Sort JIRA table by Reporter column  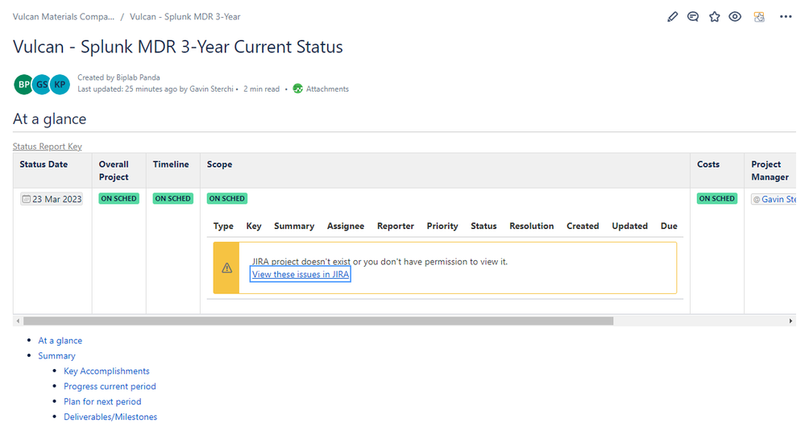point(396,226)
